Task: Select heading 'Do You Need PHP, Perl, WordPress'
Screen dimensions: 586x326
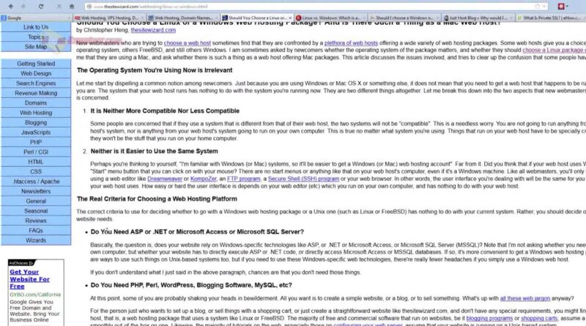Action: [x=191, y=285]
